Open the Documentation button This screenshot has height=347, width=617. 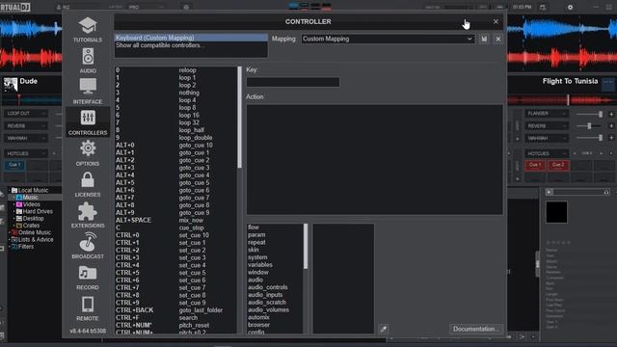pos(475,329)
